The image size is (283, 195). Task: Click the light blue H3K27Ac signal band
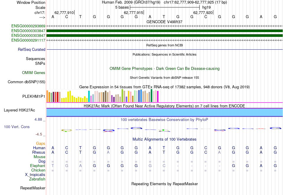[x=164, y=112]
